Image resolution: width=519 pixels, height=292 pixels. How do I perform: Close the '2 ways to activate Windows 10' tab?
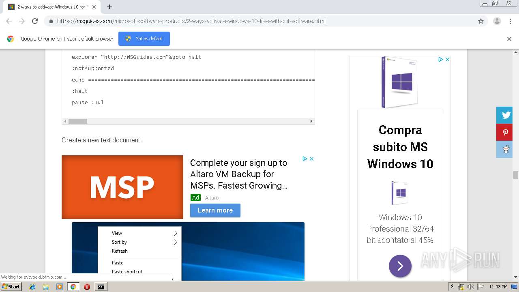point(94,7)
